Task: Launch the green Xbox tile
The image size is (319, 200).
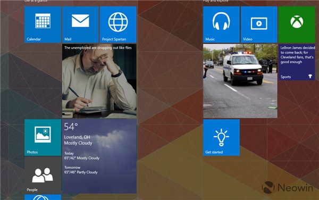Action: pos(297,24)
